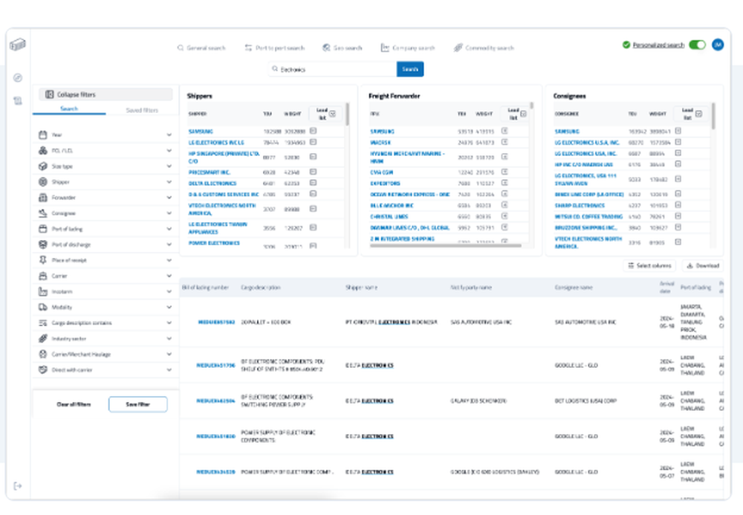Switch to Geo search tab
The height and width of the screenshot is (515, 743).
click(343, 48)
